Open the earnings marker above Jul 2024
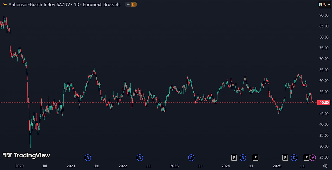This screenshot has width=332, height=170. pos(255,157)
